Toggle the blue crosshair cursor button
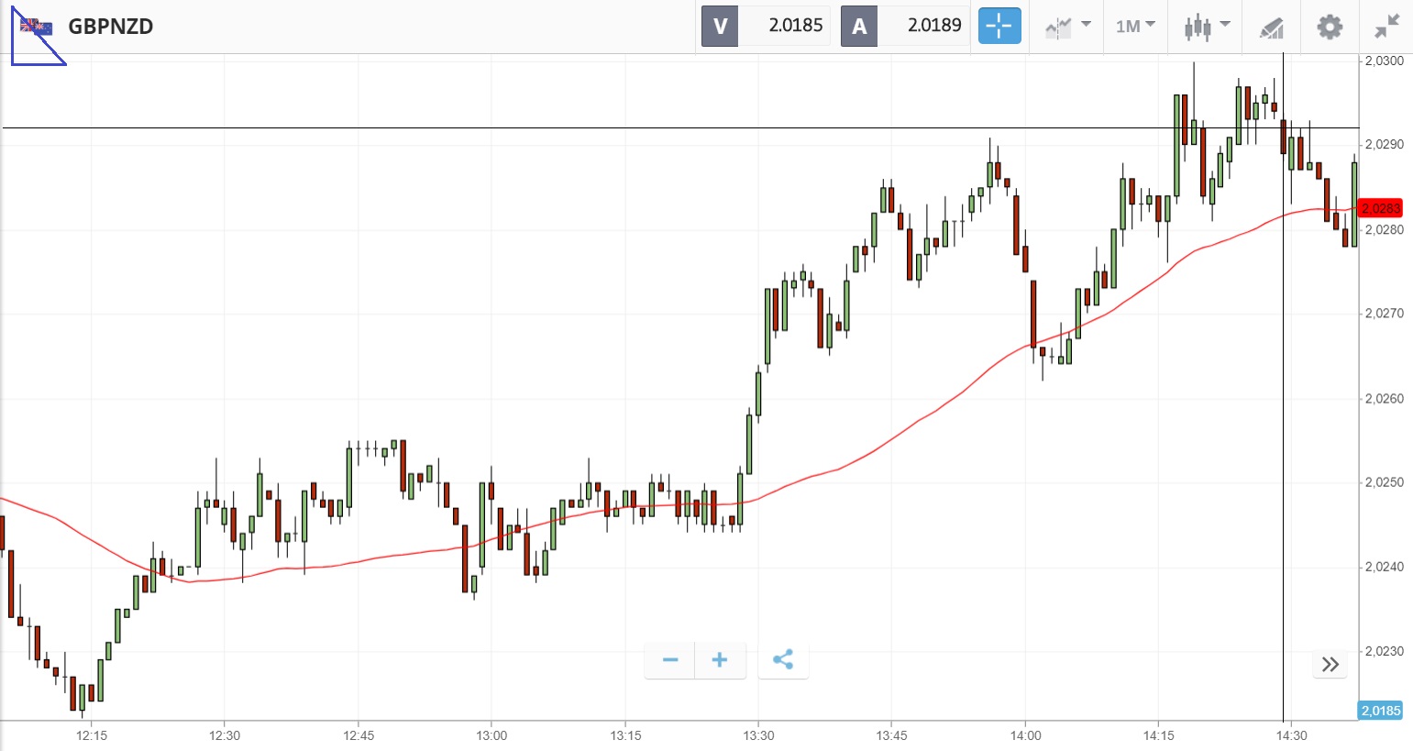Image resolution: width=1413 pixels, height=751 pixels. tap(999, 26)
